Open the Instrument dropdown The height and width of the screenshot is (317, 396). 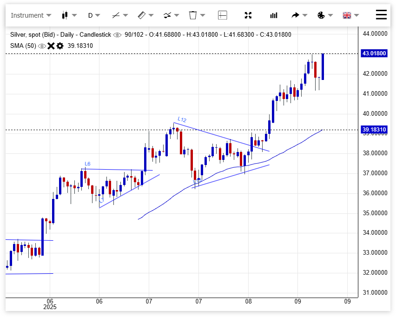click(x=31, y=15)
